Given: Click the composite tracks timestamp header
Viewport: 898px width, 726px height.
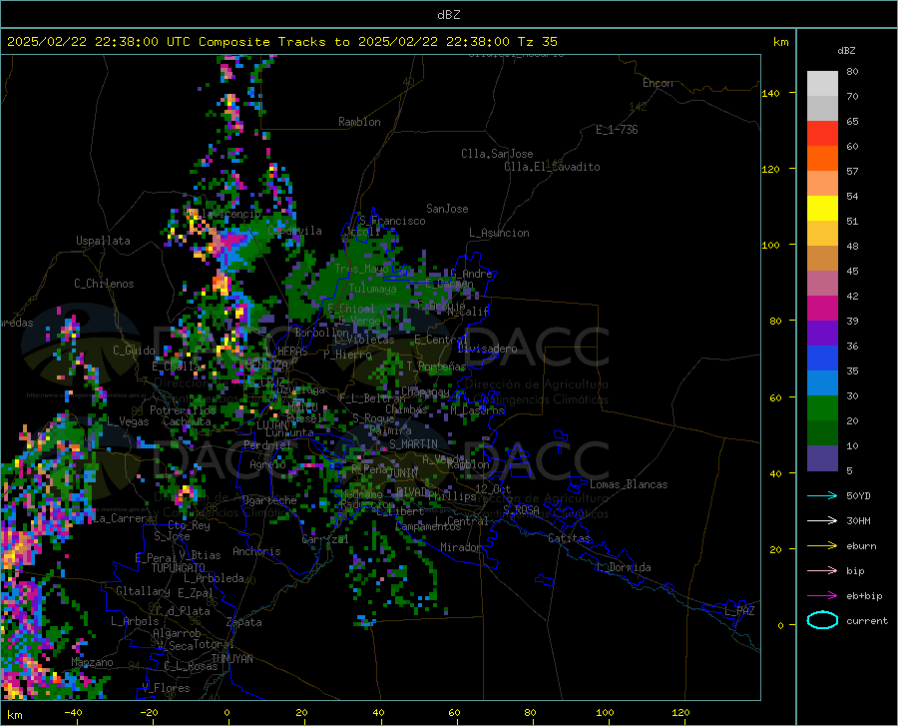Looking at the screenshot, I should coord(281,42).
